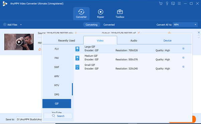
Task: Open the Convert All to MP4 dropdown
Action: pyautogui.click(x=185, y=24)
